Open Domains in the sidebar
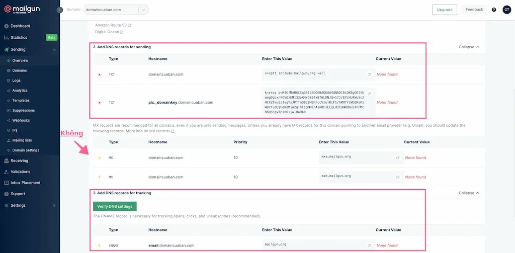Screen dimensions: 515x253 (x=20, y=70)
